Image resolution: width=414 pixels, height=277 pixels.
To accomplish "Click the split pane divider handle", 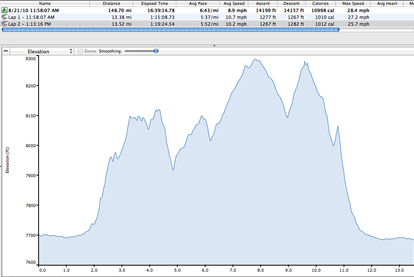I will point(214,45).
